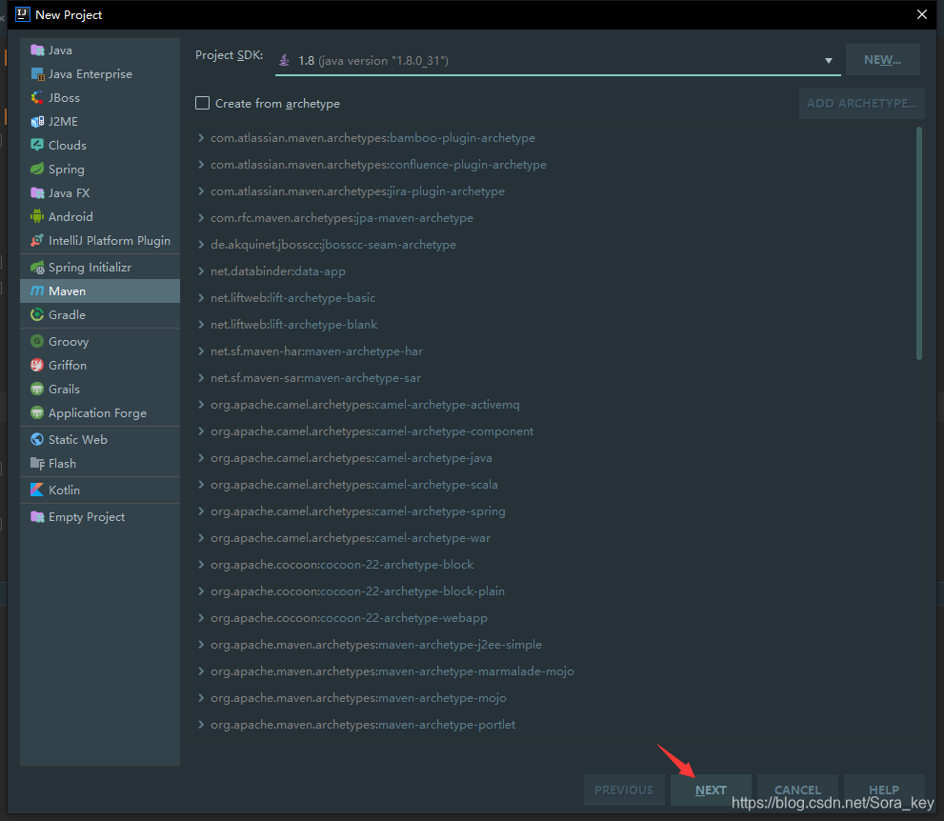Choose Empty Project label
Image resolution: width=944 pixels, height=821 pixels.
(x=87, y=517)
